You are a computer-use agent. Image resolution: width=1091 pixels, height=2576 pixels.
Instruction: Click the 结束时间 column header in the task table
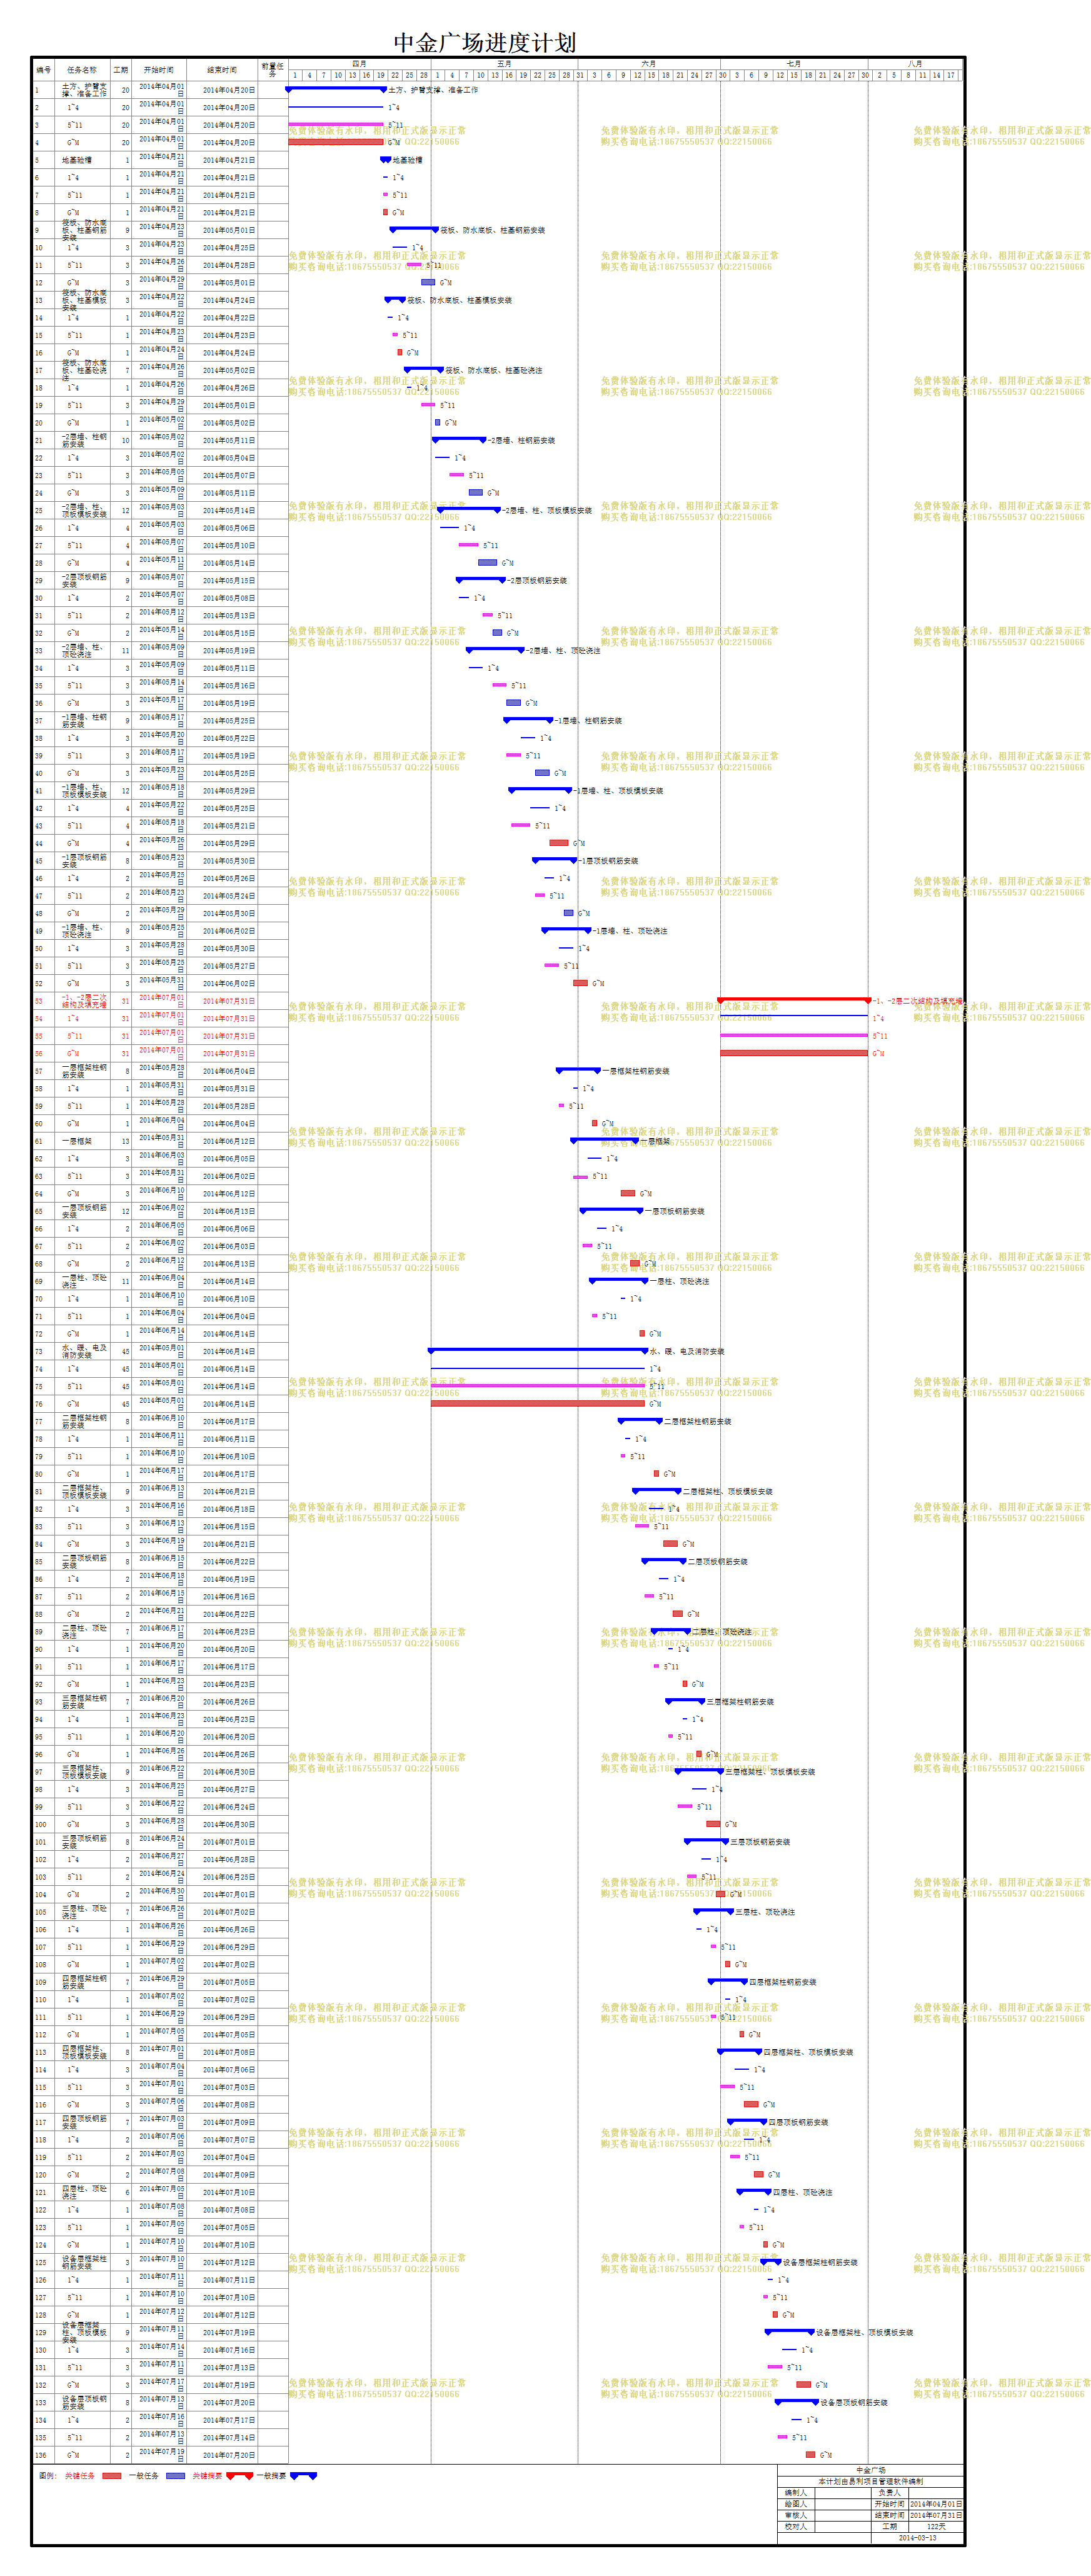click(222, 70)
